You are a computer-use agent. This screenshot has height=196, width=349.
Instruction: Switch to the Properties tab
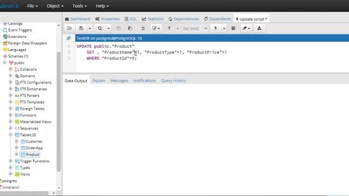pyautogui.click(x=107, y=19)
